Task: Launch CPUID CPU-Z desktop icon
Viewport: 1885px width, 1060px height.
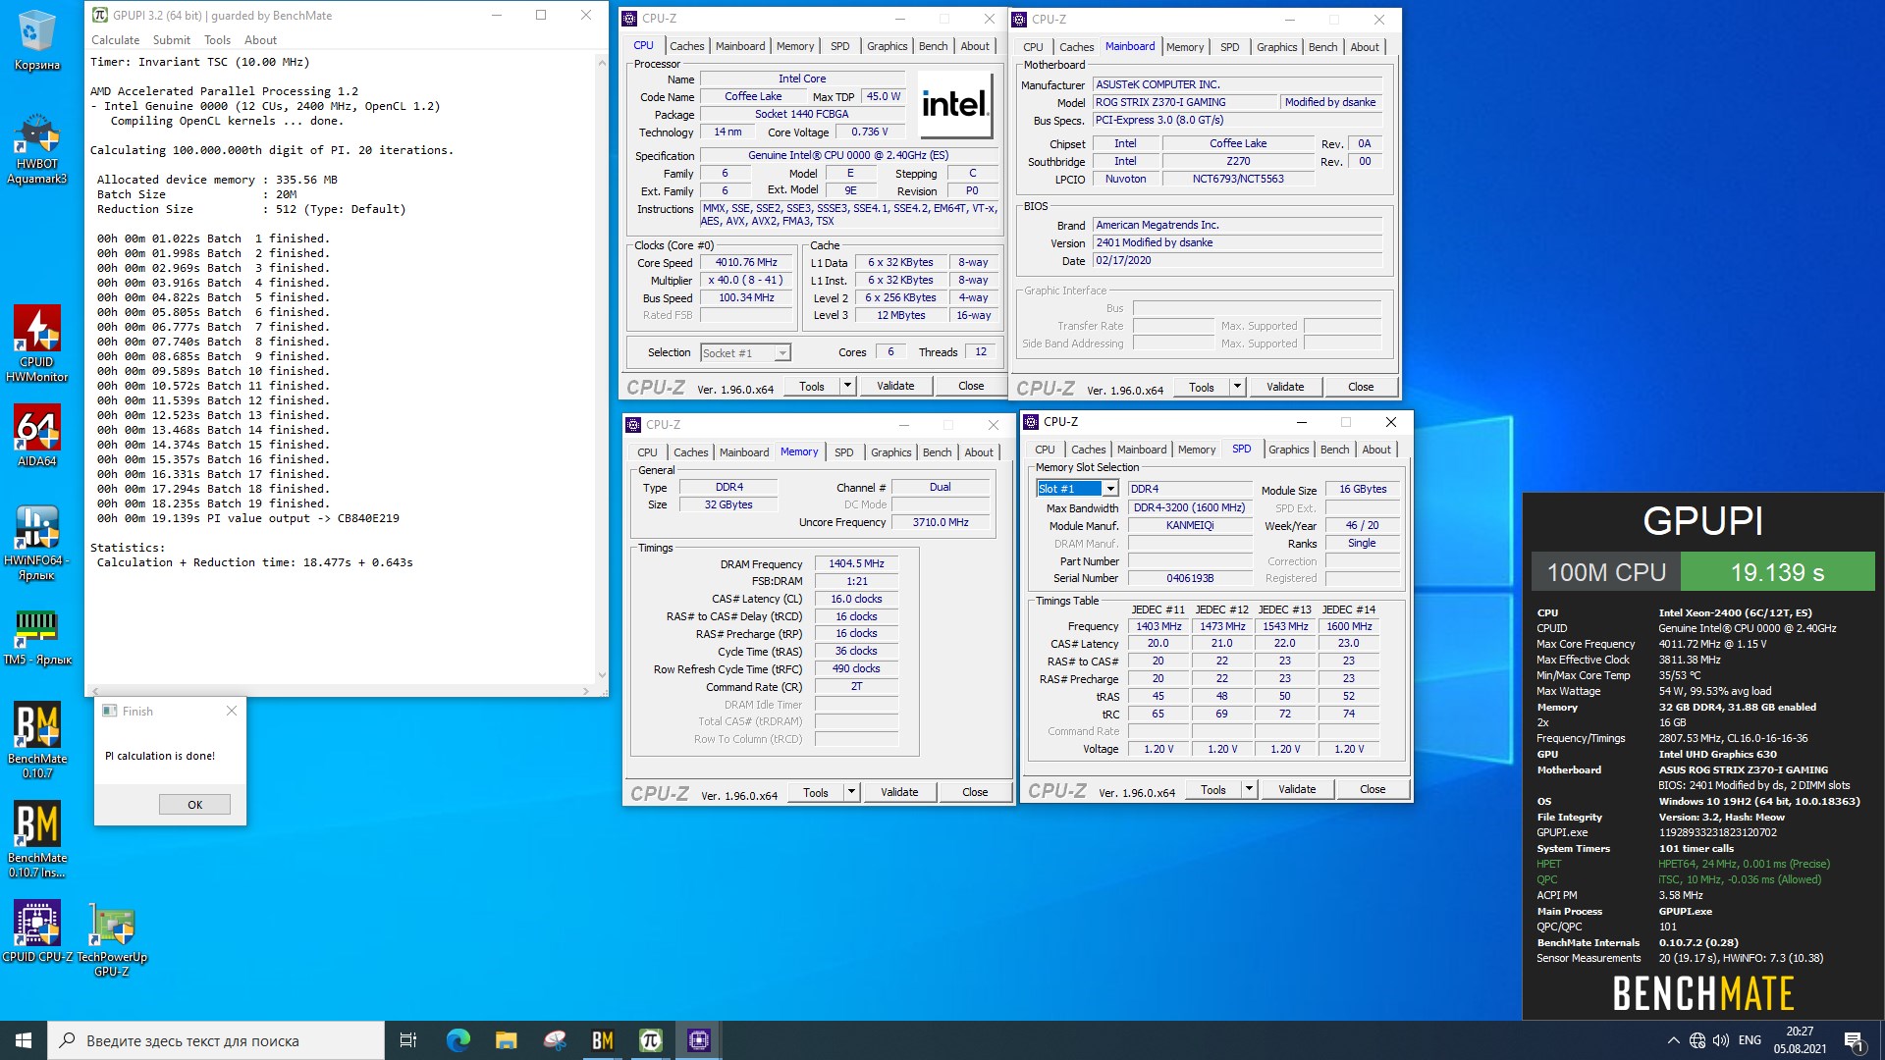Action: pos(36,931)
